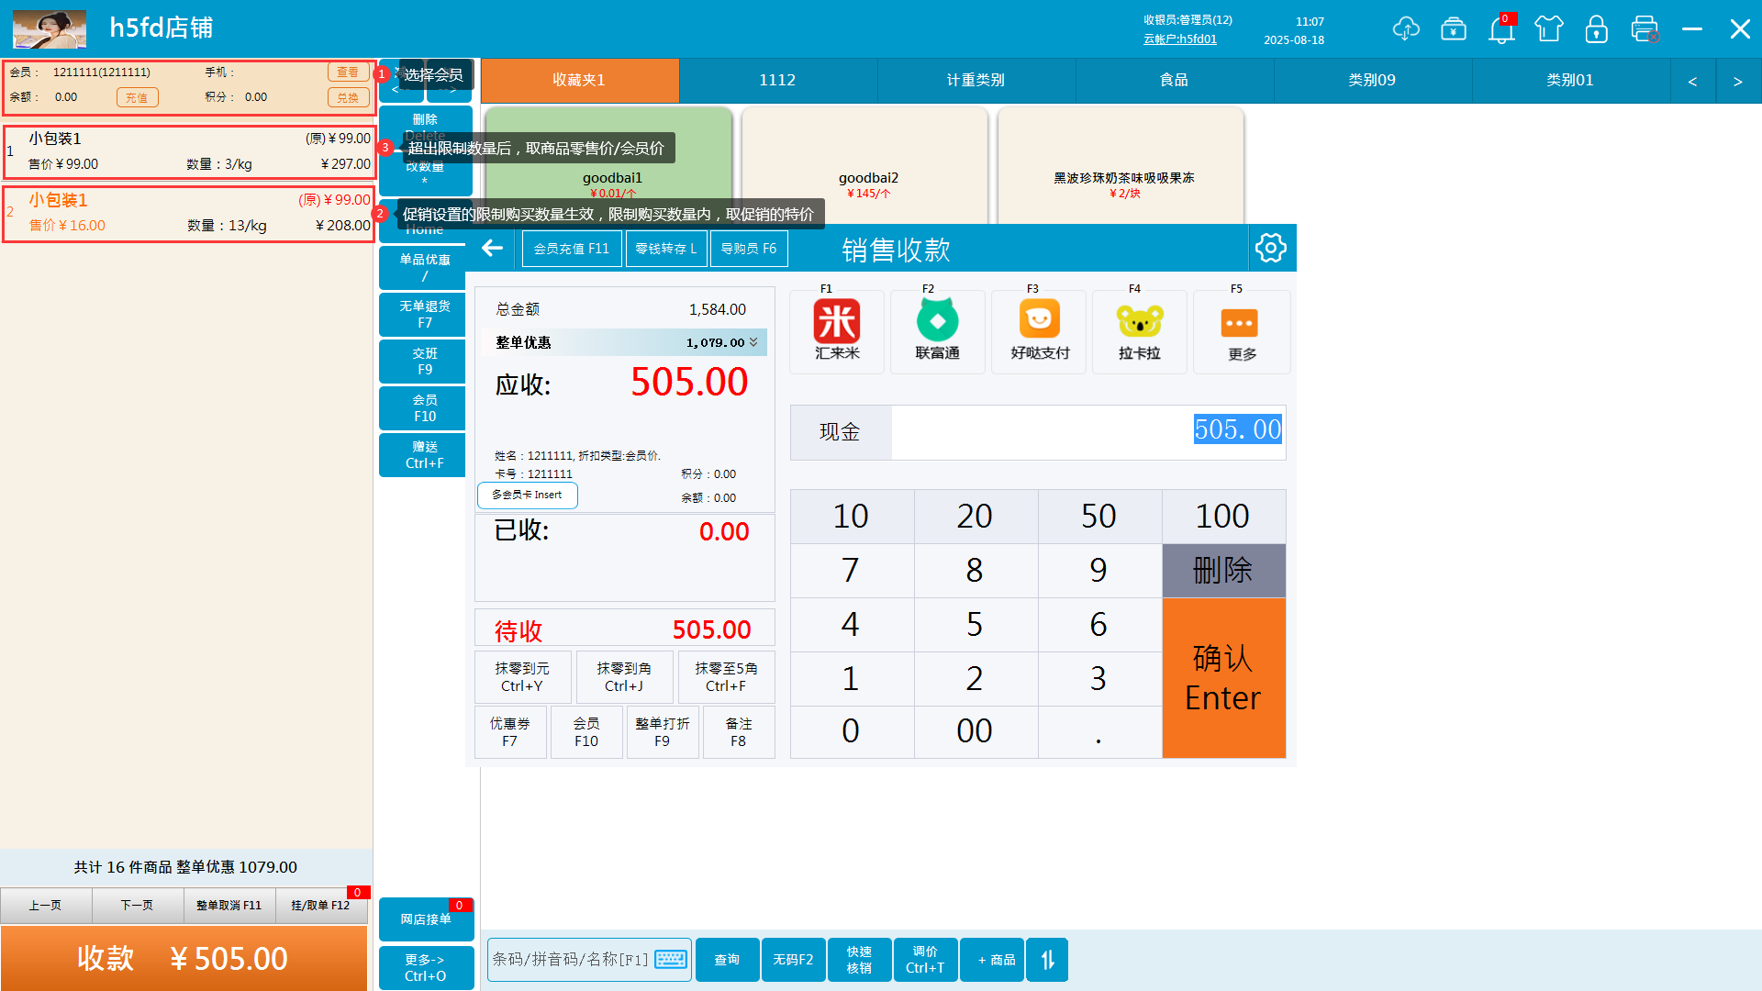Open the notification bell
The width and height of the screenshot is (1762, 991).
point(1501,28)
